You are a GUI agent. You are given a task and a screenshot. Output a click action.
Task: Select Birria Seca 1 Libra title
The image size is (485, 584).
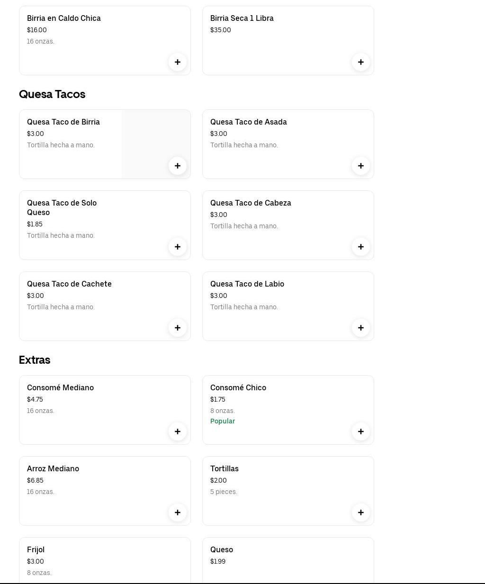tap(242, 18)
